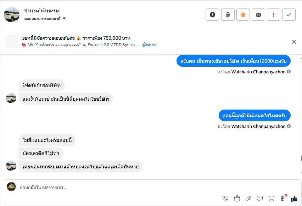Click the customer name in header
The width and height of the screenshot is (302, 206).
(x=41, y=11)
